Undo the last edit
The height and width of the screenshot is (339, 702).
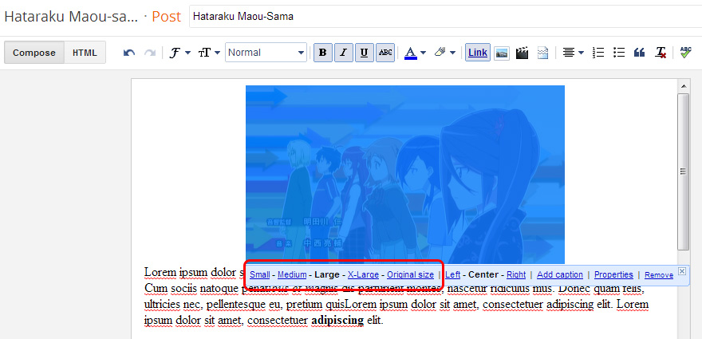[x=129, y=53]
